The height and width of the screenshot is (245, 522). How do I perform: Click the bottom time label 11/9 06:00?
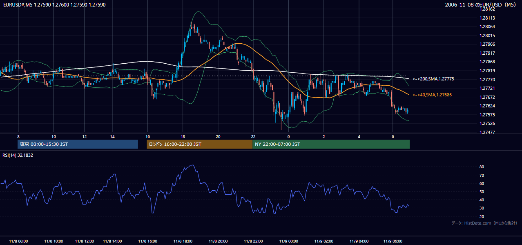pos(393,241)
